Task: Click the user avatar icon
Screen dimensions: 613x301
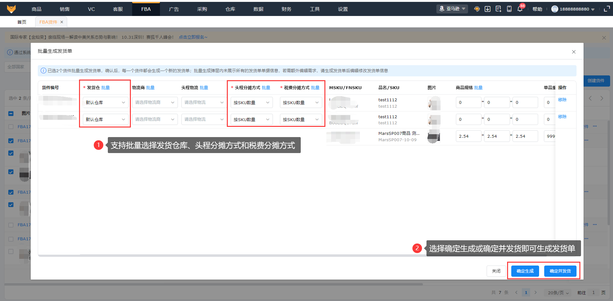Action: pos(555,9)
